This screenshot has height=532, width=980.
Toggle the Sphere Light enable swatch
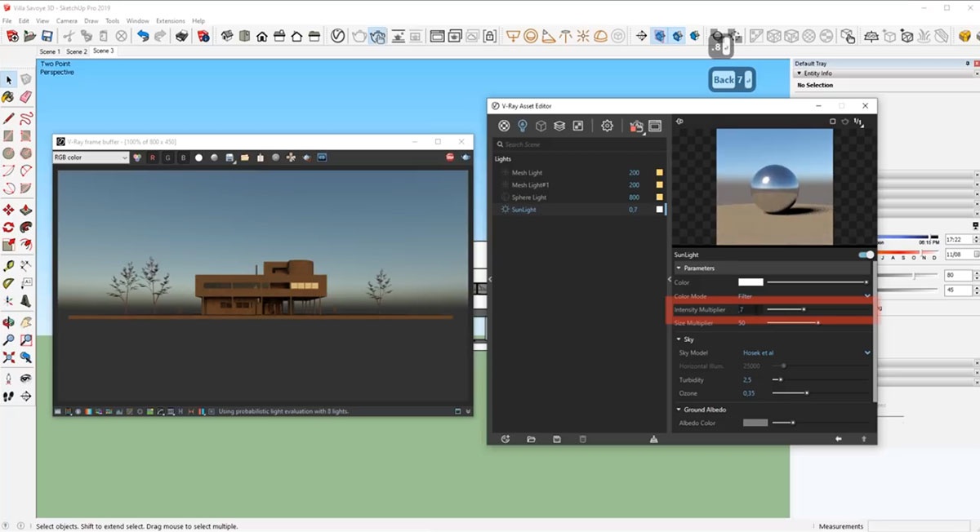coord(659,197)
